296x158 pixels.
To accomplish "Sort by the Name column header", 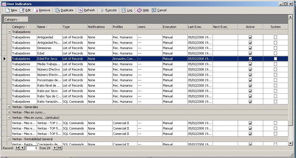I will pos(49,27).
